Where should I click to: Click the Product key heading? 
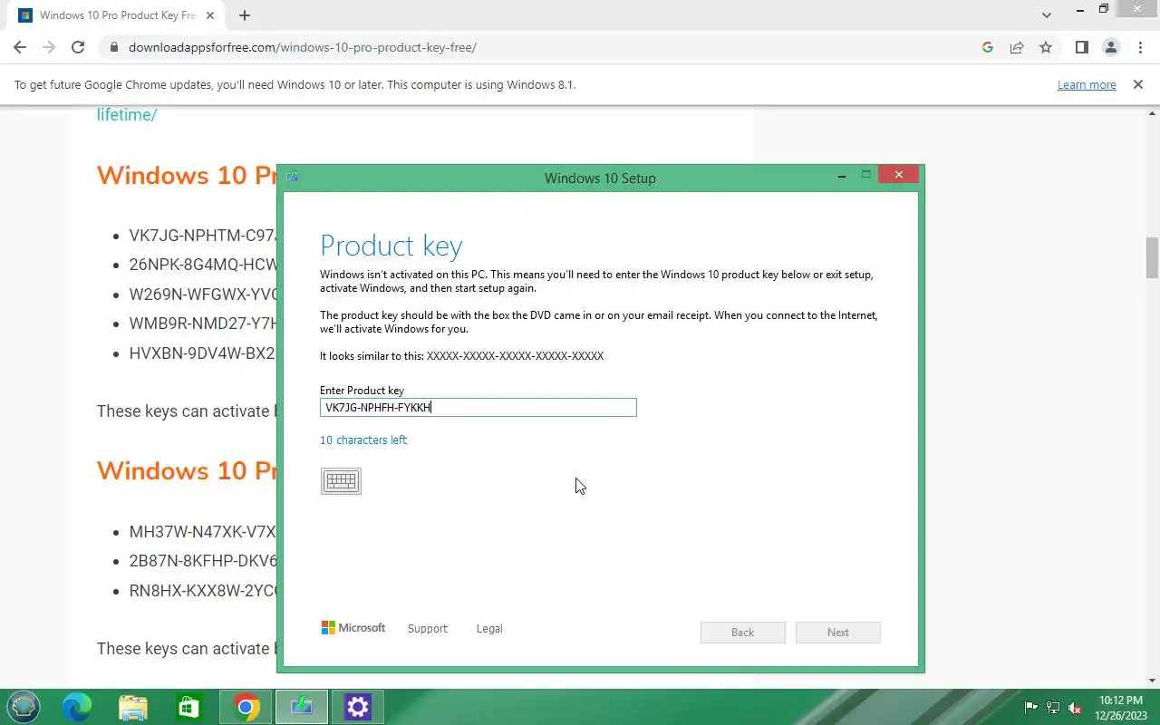point(391,246)
